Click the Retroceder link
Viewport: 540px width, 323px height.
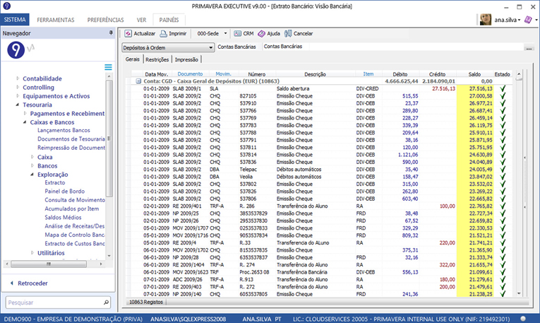coord(32,283)
